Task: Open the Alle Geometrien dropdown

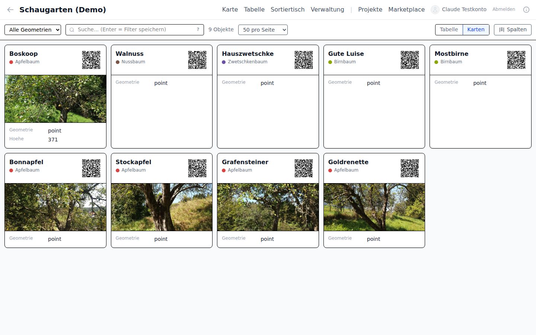Action: [33, 30]
